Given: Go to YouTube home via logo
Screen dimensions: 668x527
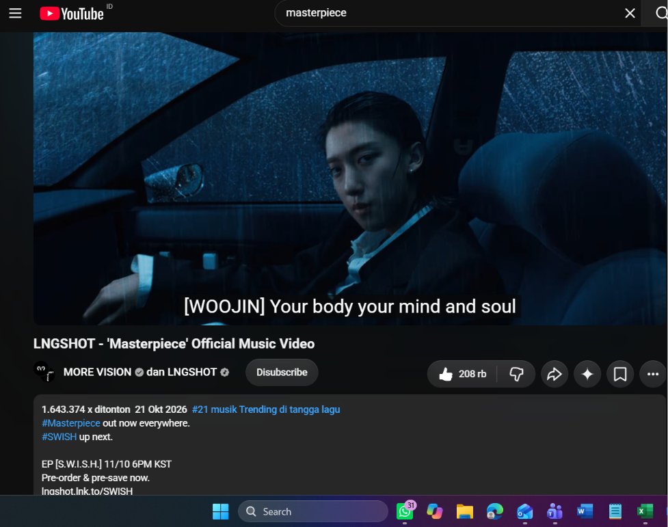Looking at the screenshot, I should pyautogui.click(x=72, y=14).
